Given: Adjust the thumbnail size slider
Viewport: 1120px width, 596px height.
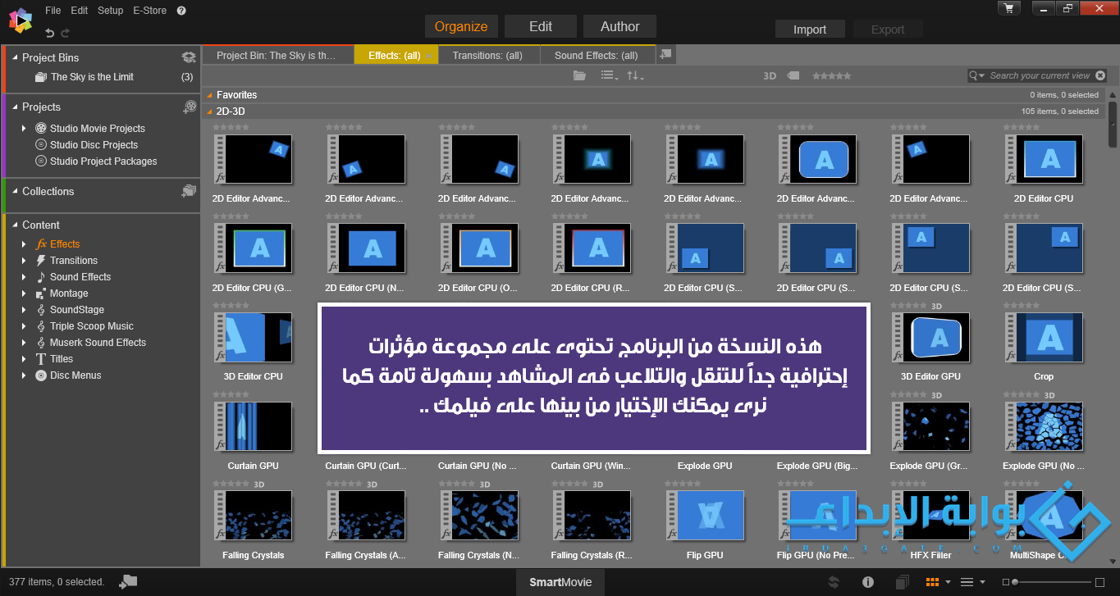Looking at the screenshot, I should click(1053, 582).
